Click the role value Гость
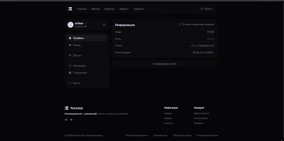 tap(211, 39)
